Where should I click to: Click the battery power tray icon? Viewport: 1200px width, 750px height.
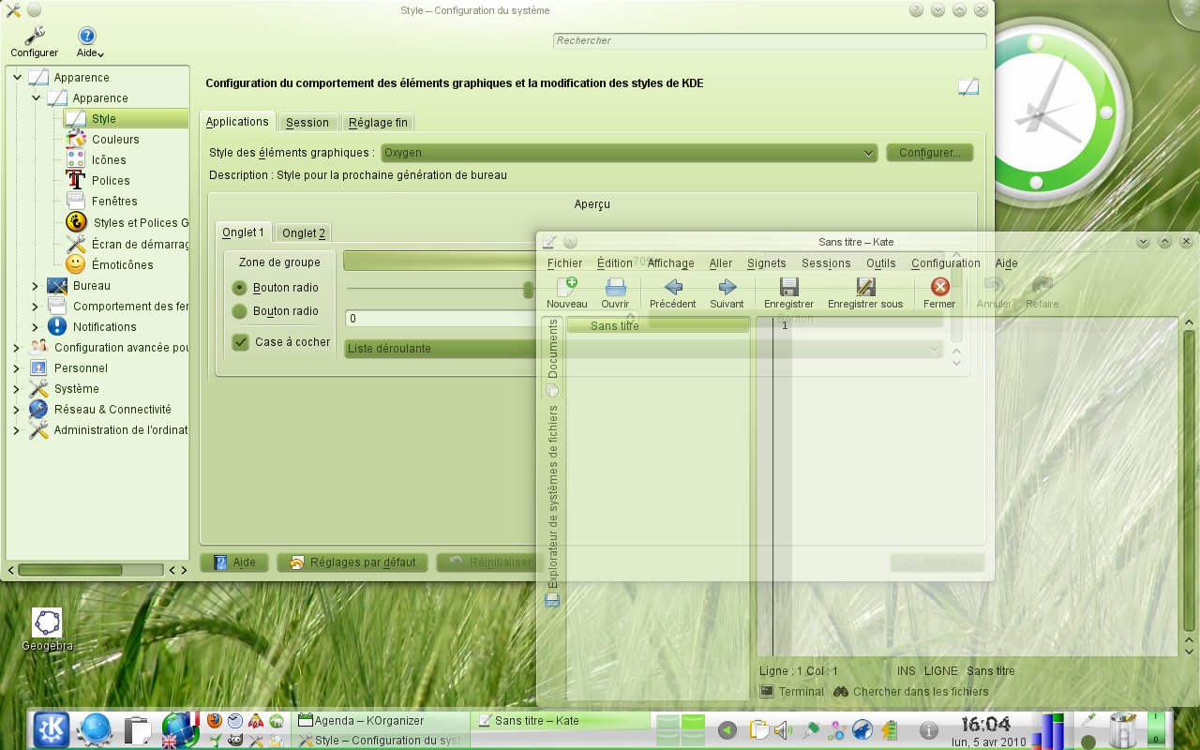[888, 730]
